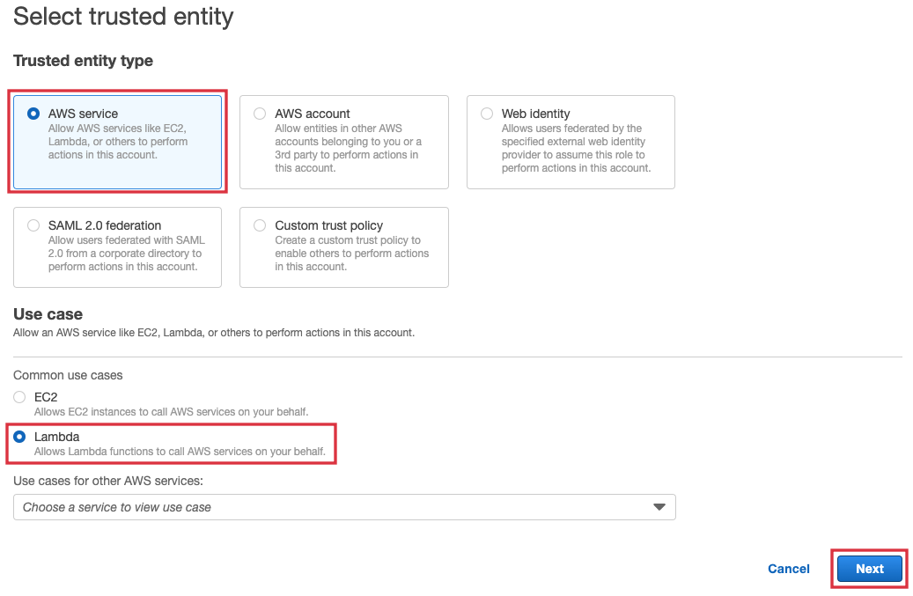Click the SAML 2.0 federation card description
913x596 pixels.
[x=127, y=254]
